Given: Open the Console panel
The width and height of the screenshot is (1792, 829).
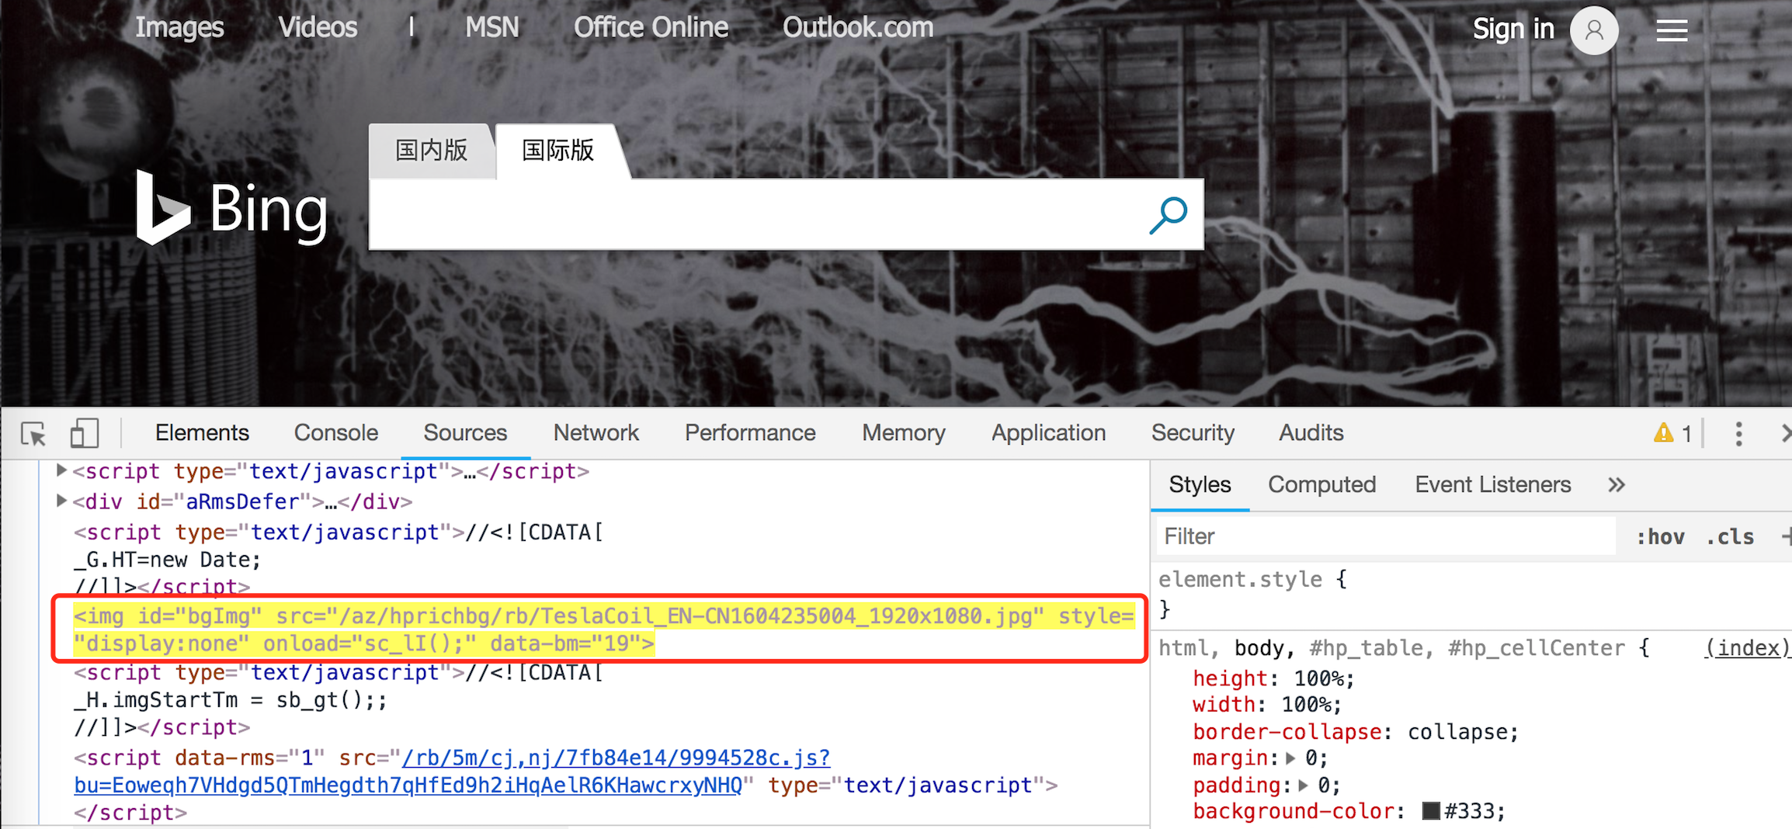Looking at the screenshot, I should tap(336, 433).
